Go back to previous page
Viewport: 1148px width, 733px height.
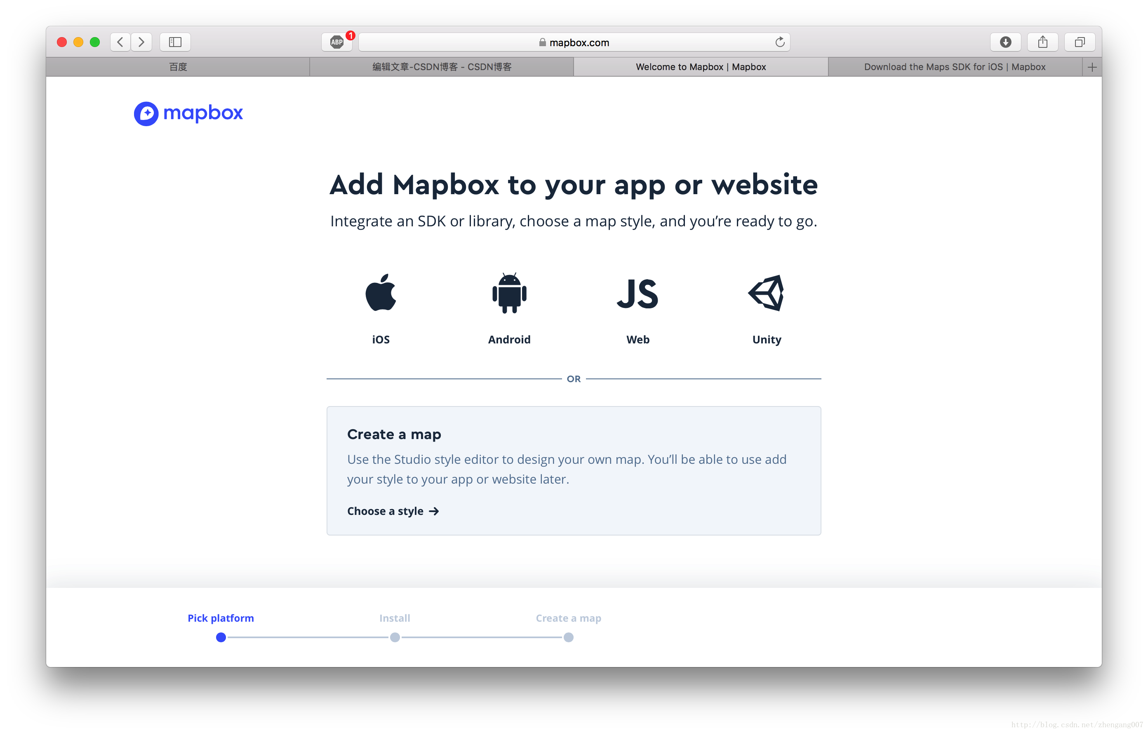[120, 42]
